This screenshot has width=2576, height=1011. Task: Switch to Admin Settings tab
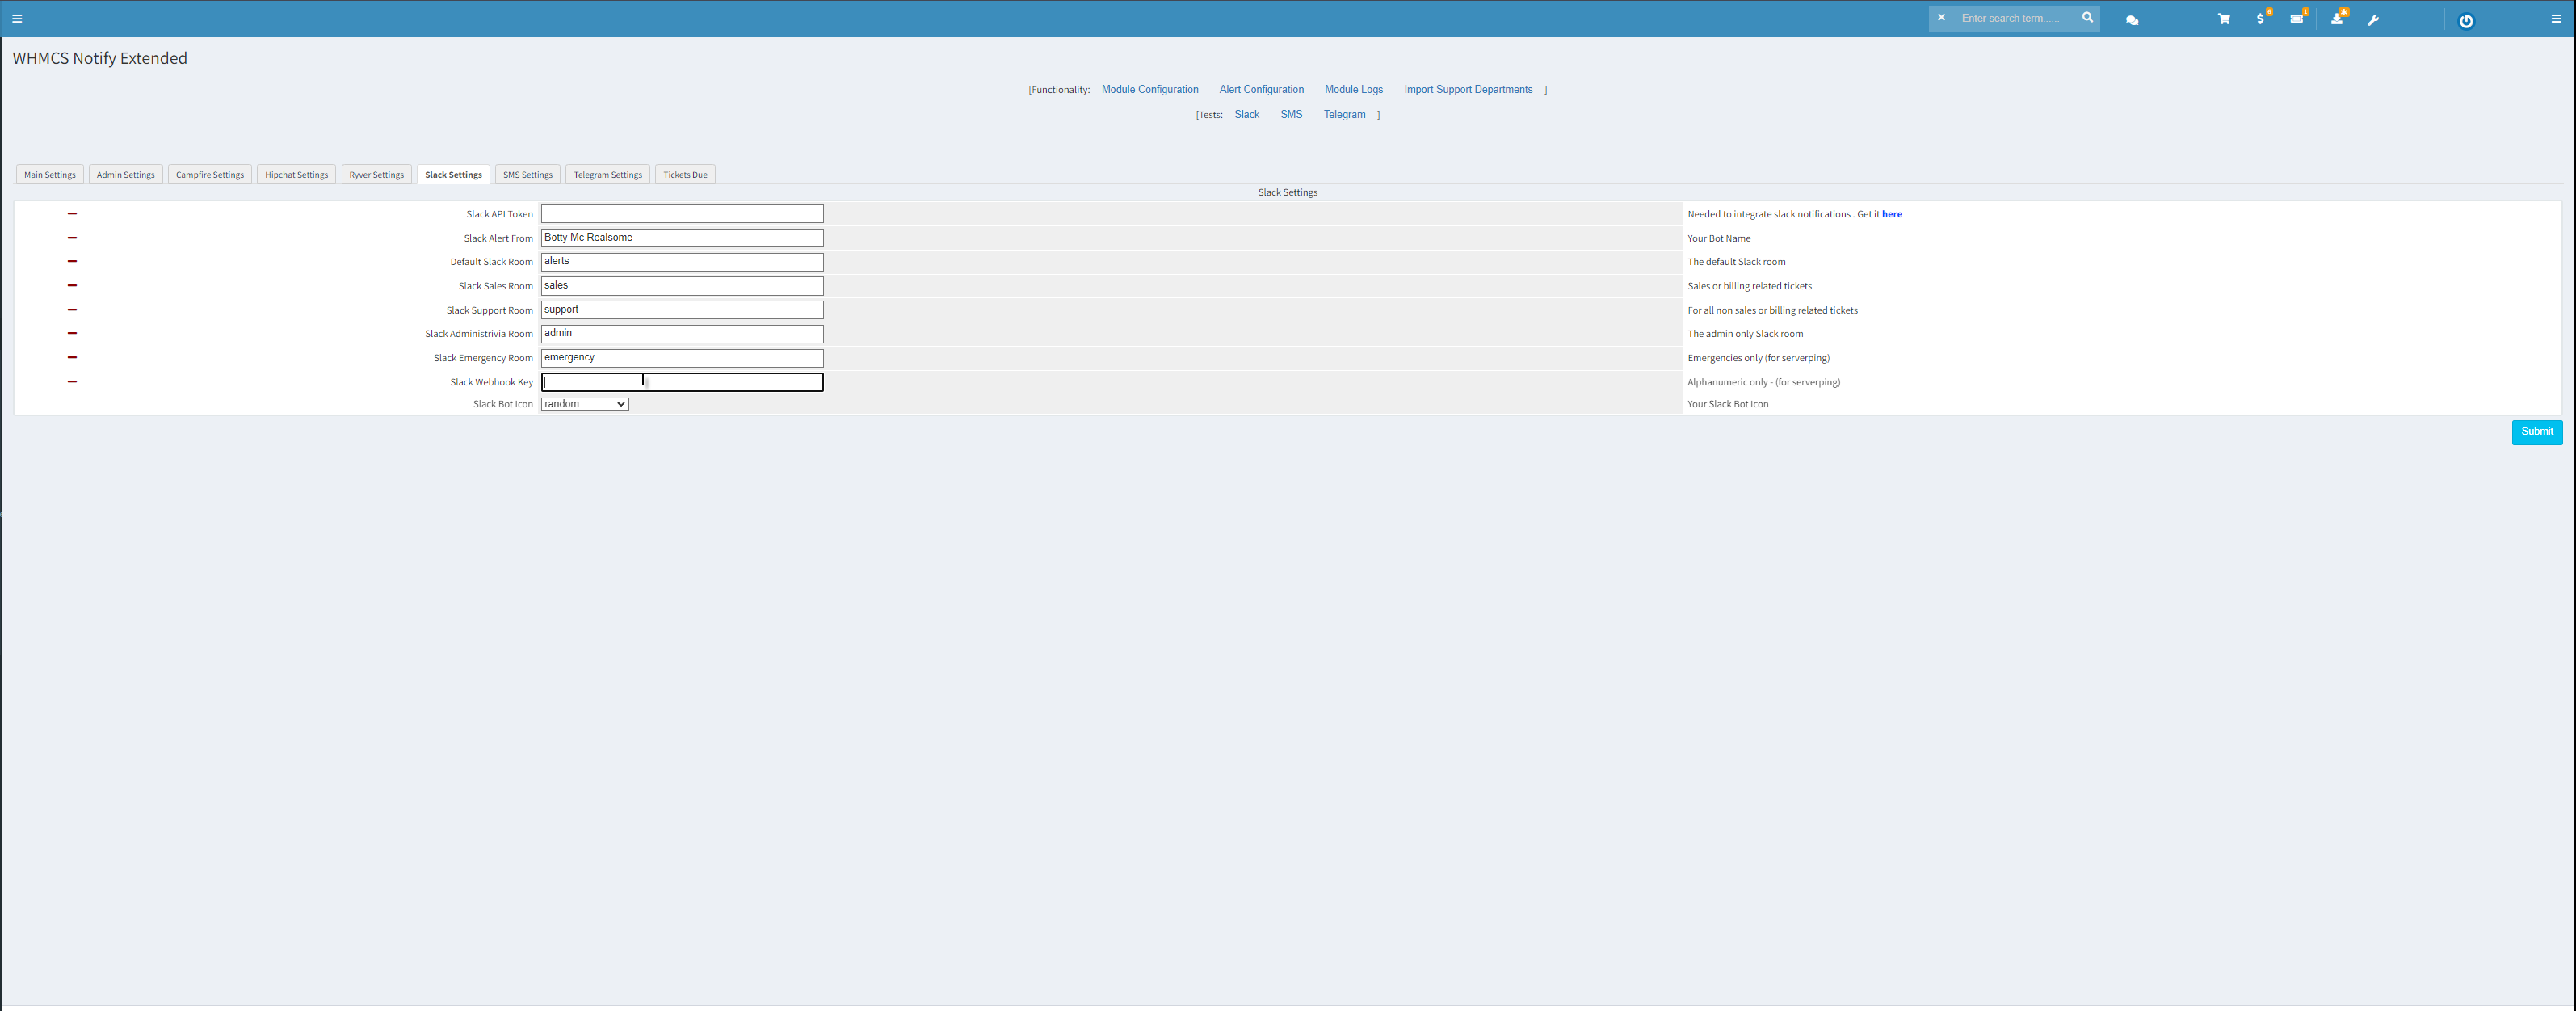click(126, 175)
